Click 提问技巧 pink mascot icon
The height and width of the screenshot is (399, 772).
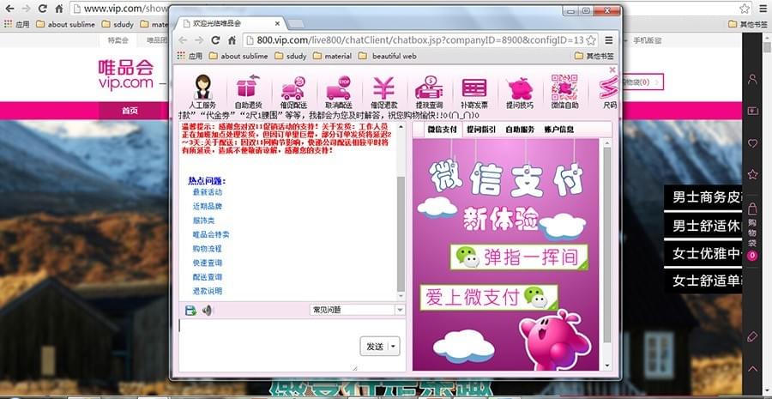pyautogui.click(x=520, y=92)
